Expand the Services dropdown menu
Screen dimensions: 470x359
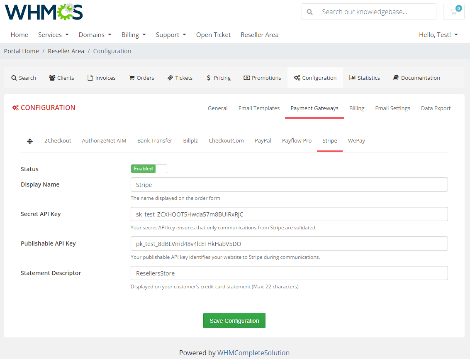pyautogui.click(x=54, y=35)
